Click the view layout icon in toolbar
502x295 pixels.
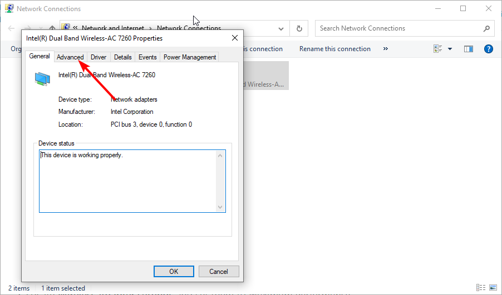(x=437, y=49)
